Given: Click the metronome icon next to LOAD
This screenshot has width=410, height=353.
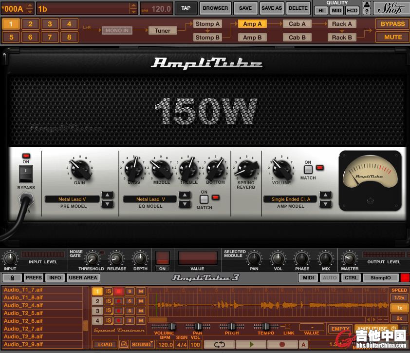Looking at the screenshot, I should 124,344.
